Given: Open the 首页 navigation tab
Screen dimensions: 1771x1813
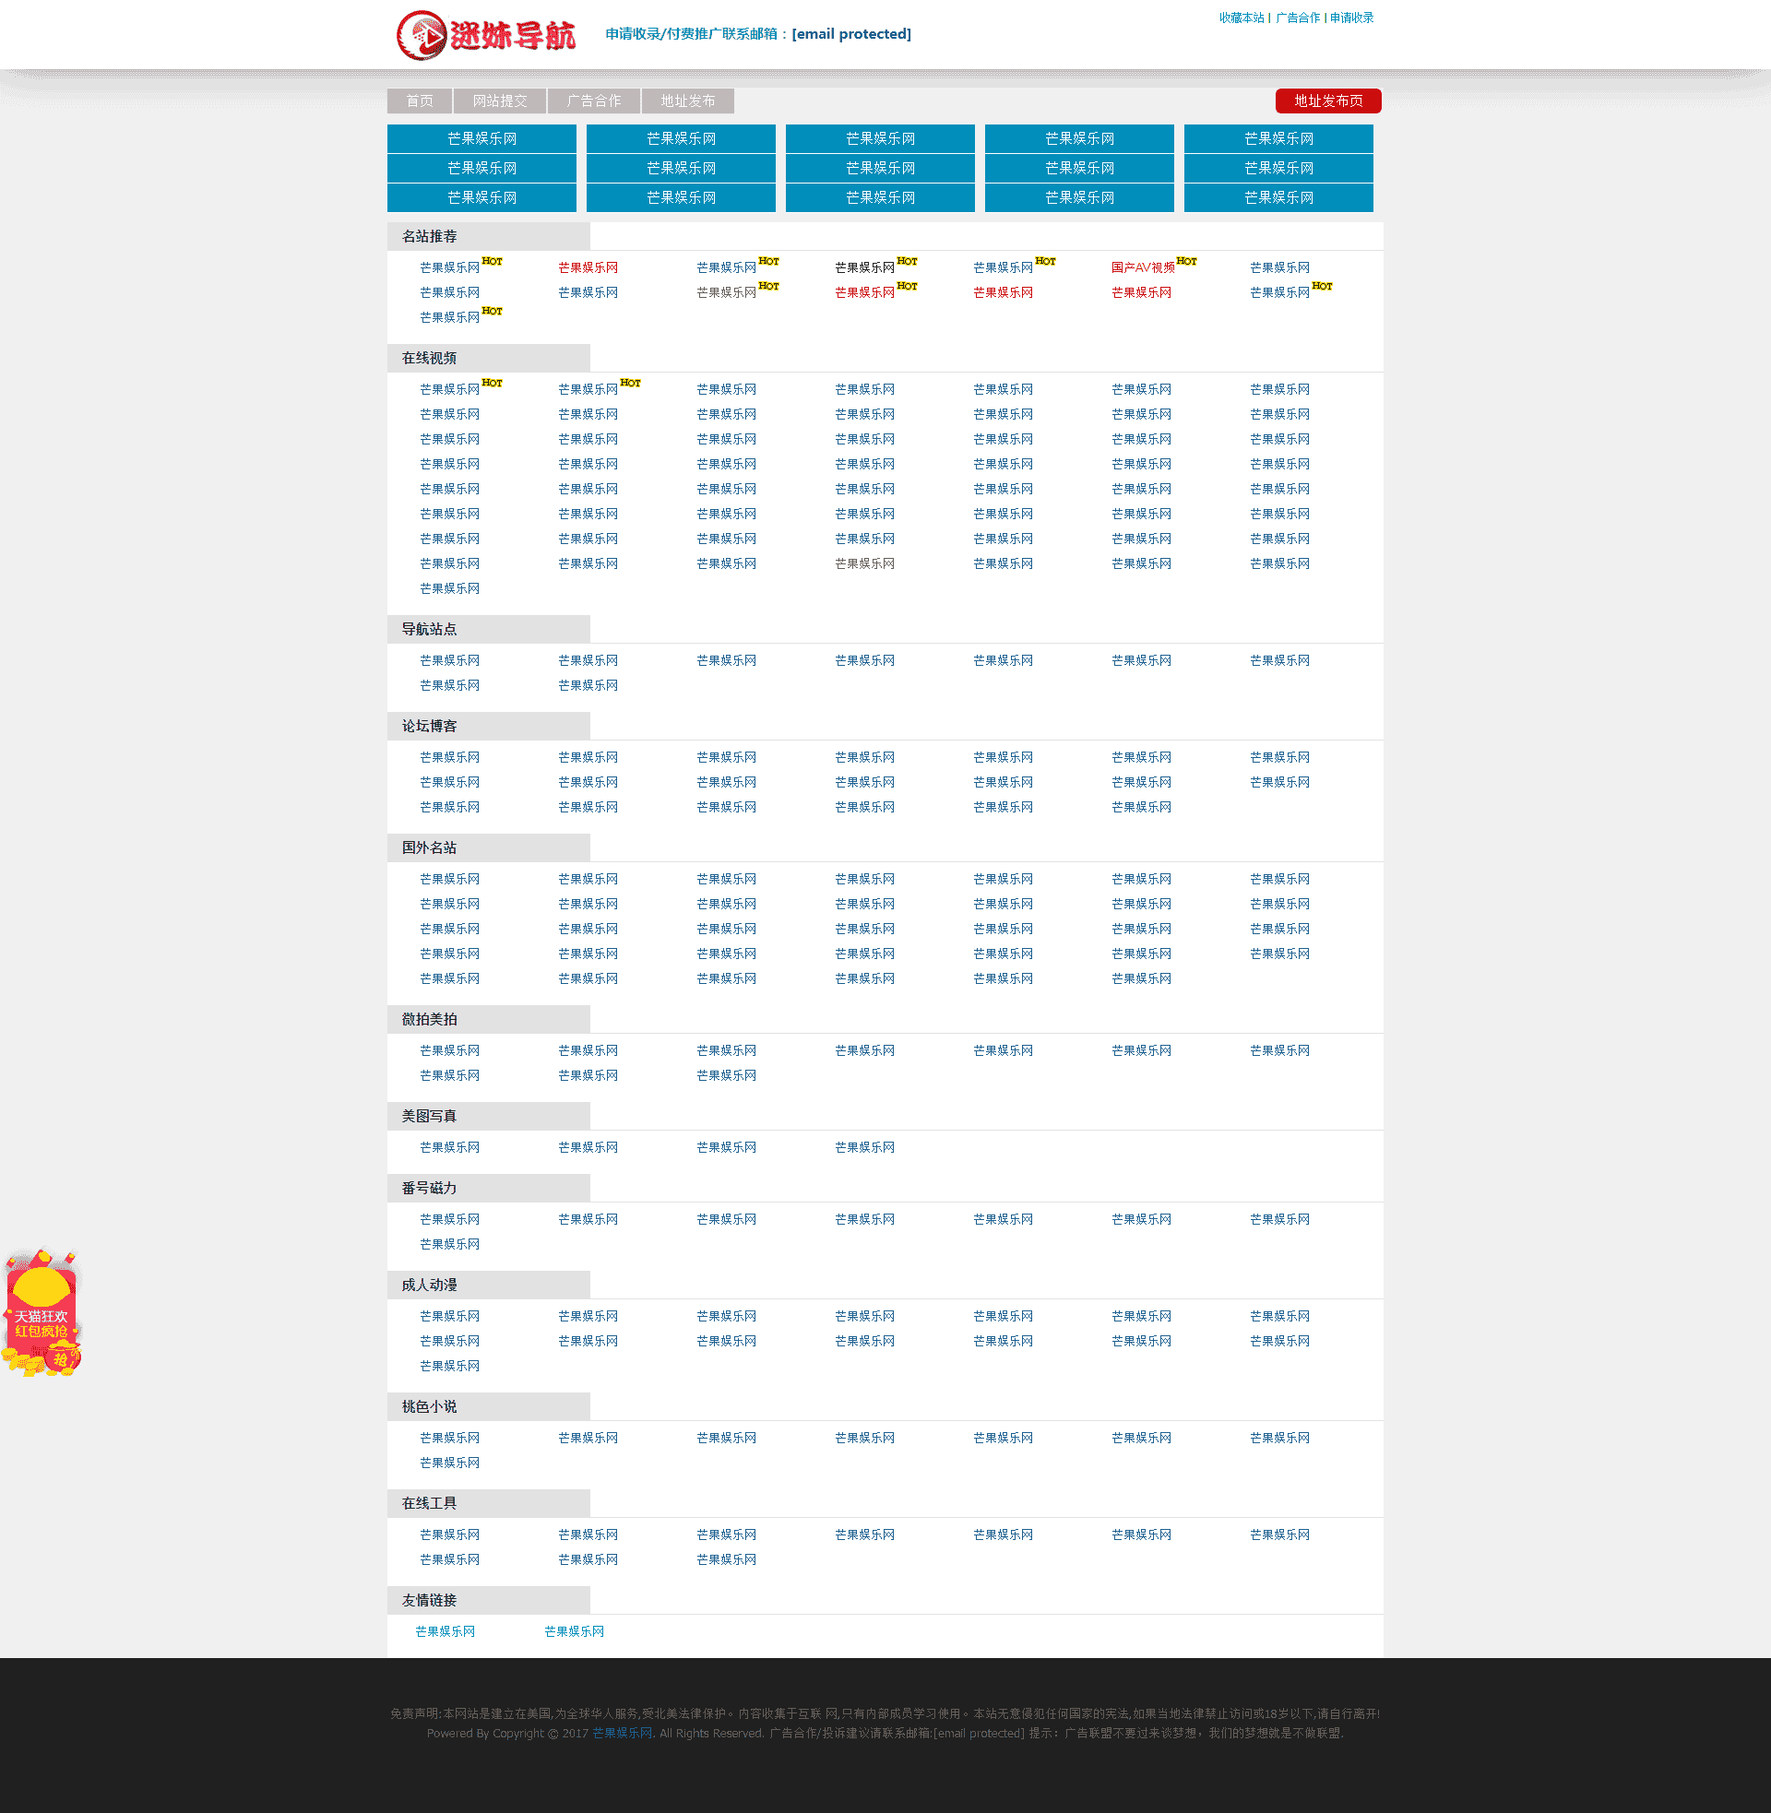Looking at the screenshot, I should [420, 101].
